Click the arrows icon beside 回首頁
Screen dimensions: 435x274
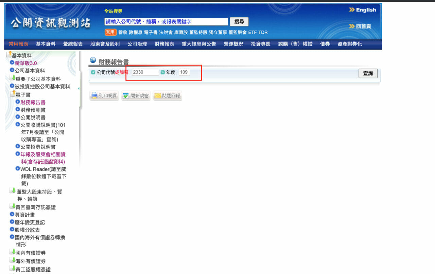352,26
